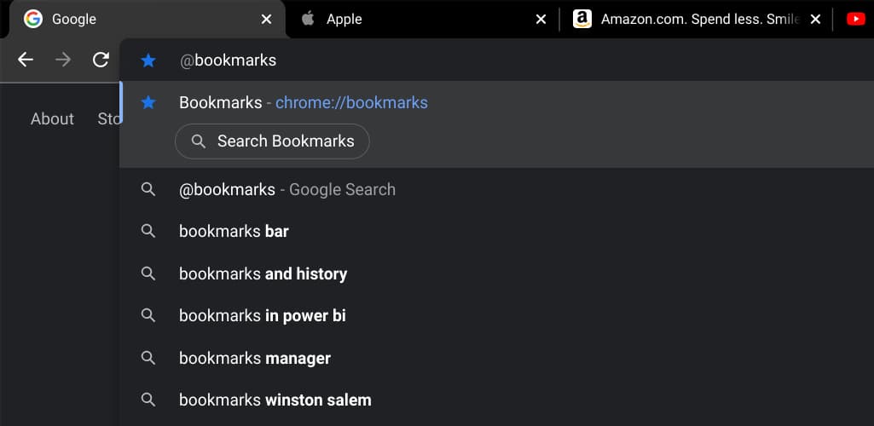Pick the "bookmarks manager" suggestion

(x=254, y=359)
